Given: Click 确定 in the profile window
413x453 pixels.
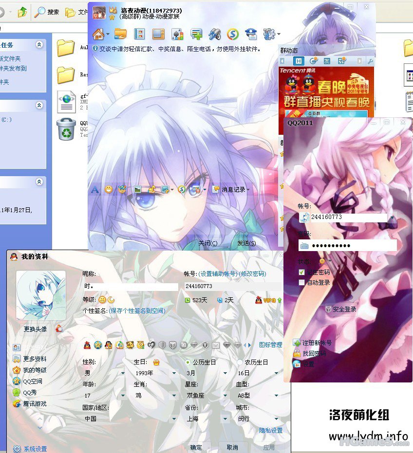Looking at the screenshot, I should click(x=196, y=447).
